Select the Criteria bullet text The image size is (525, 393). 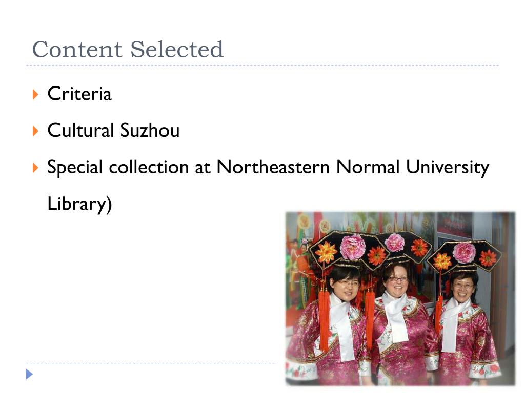click(x=79, y=94)
